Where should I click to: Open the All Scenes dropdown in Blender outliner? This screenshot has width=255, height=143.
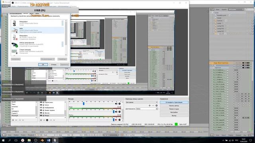tap(235, 10)
